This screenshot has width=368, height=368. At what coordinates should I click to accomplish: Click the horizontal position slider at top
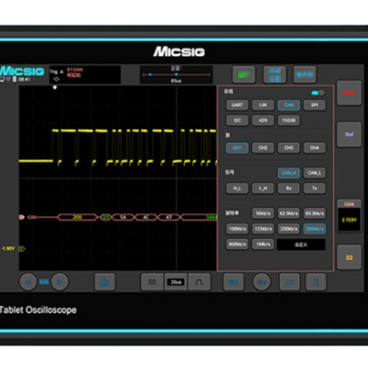click(176, 75)
